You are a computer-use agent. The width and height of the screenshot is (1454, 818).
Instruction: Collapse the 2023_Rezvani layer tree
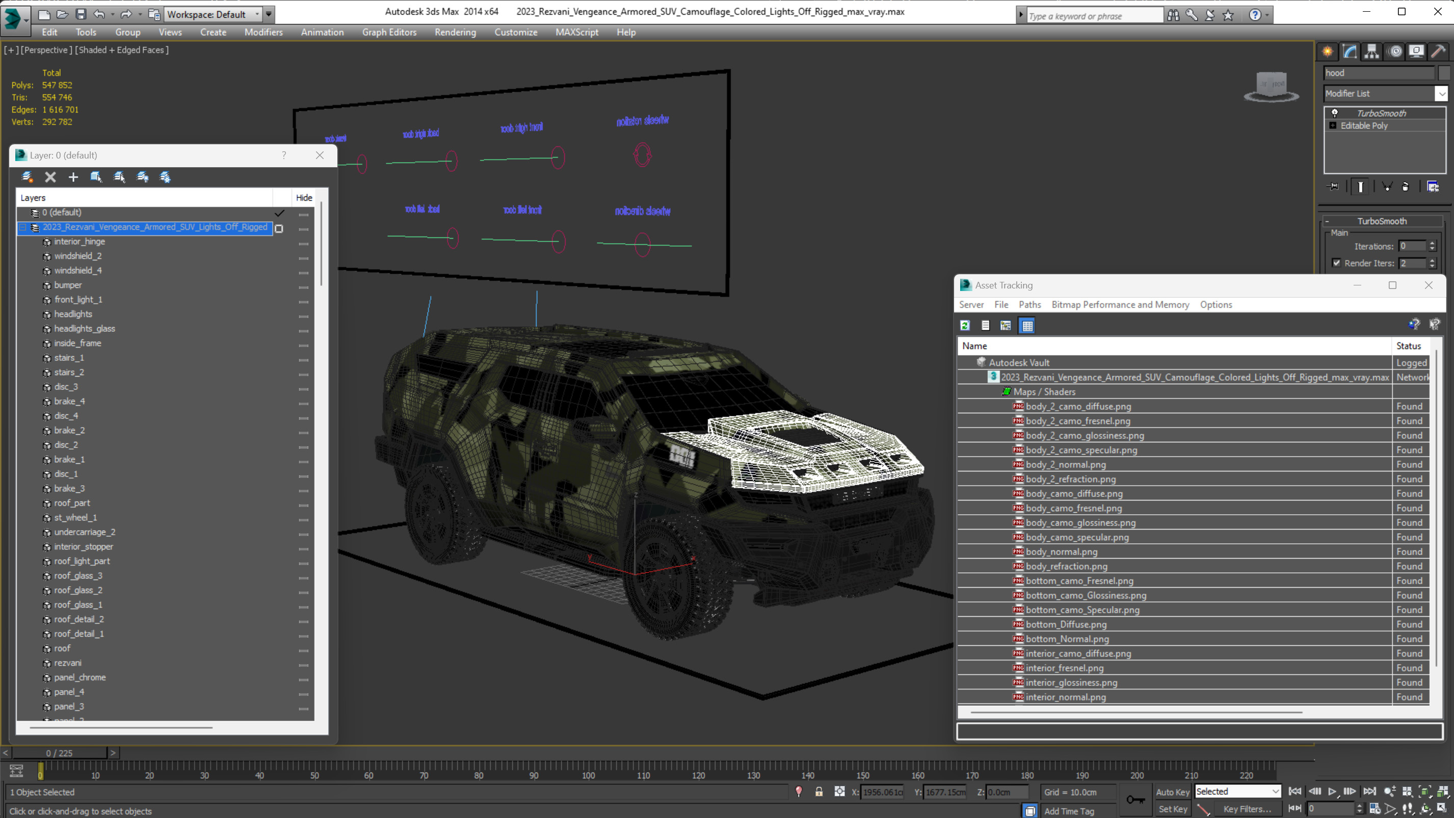point(23,227)
